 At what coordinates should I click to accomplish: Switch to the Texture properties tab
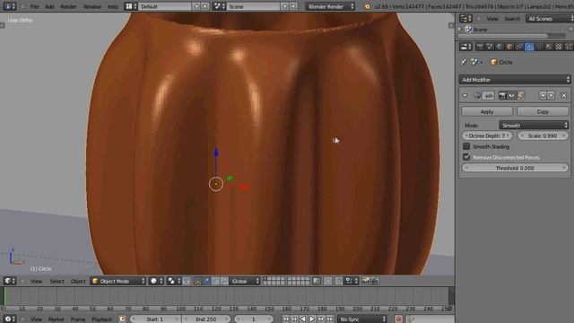point(559,47)
